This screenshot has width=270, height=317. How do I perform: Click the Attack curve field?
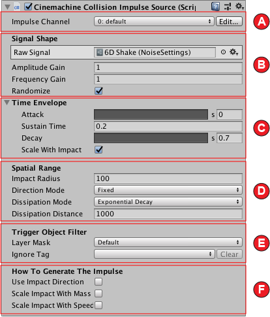click(x=151, y=114)
